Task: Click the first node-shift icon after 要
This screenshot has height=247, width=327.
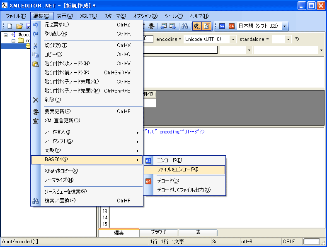Action: (x=164, y=26)
